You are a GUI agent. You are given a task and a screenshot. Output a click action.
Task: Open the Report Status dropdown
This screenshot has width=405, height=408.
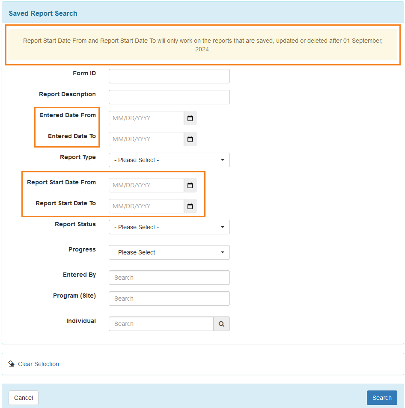click(x=169, y=227)
